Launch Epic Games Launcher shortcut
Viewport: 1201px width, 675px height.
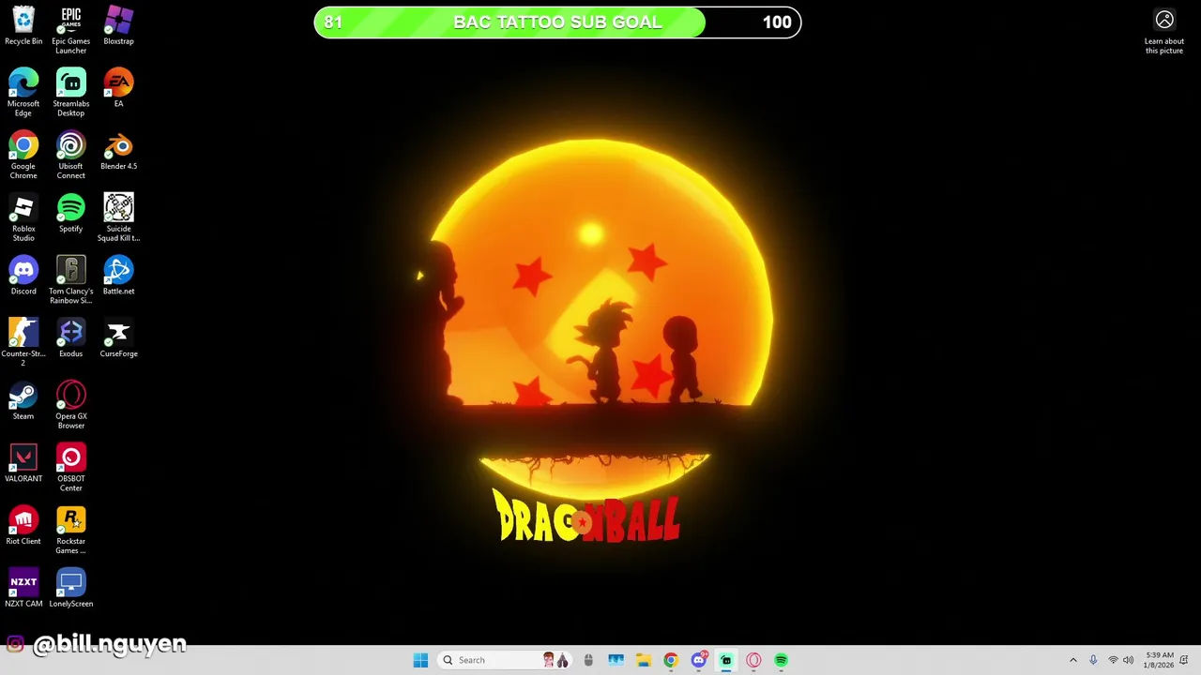coord(70,30)
